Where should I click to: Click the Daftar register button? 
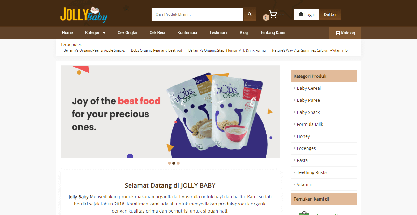coord(330,14)
